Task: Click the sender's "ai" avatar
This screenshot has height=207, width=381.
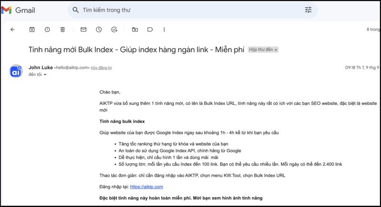Action: pos(16,71)
